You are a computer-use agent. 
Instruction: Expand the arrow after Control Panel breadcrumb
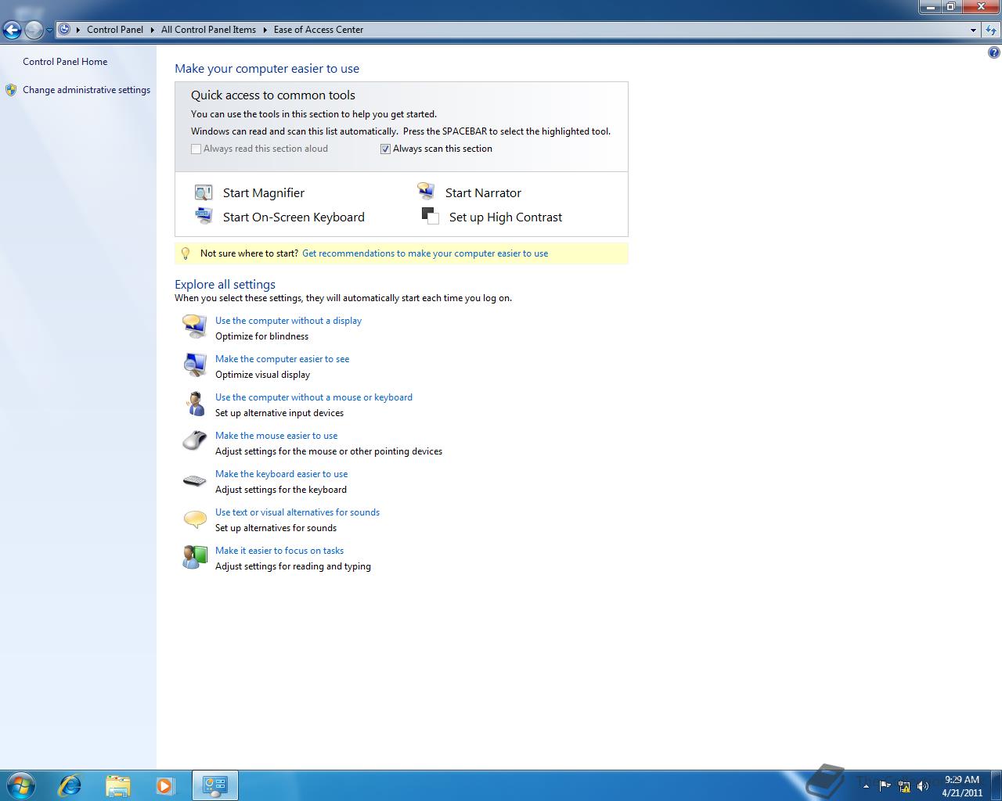tap(153, 30)
